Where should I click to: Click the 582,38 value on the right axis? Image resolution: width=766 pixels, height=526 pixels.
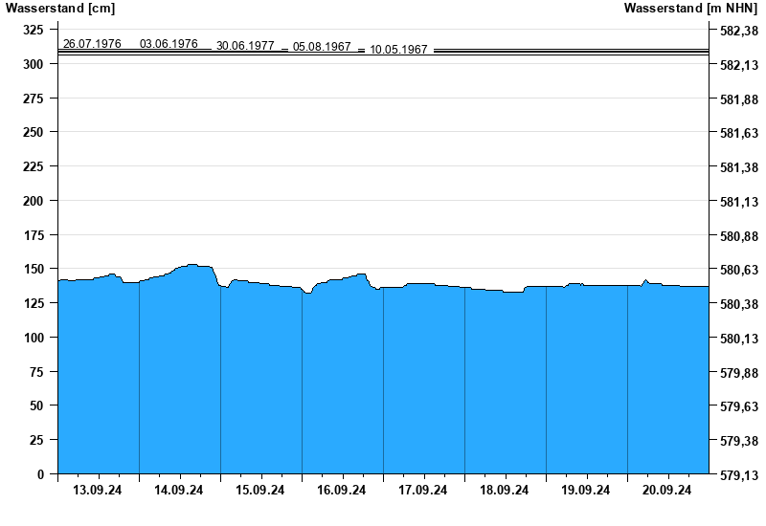pyautogui.click(x=738, y=31)
